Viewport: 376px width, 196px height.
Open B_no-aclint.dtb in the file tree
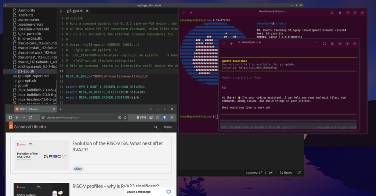tap(30, 38)
